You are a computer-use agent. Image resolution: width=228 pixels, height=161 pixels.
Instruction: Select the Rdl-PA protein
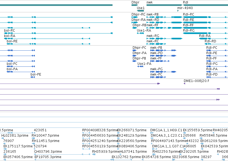pos(217,72)
